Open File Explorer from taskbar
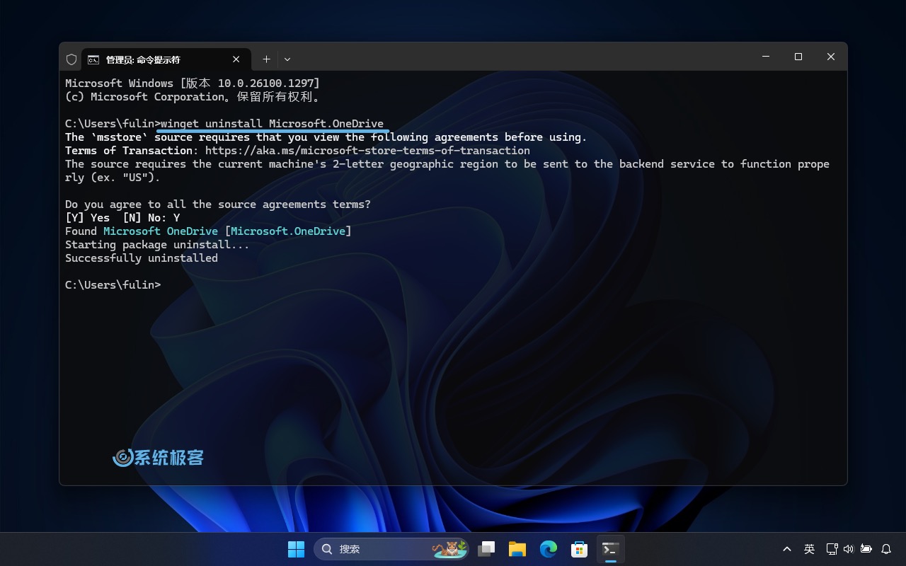 pos(517,549)
